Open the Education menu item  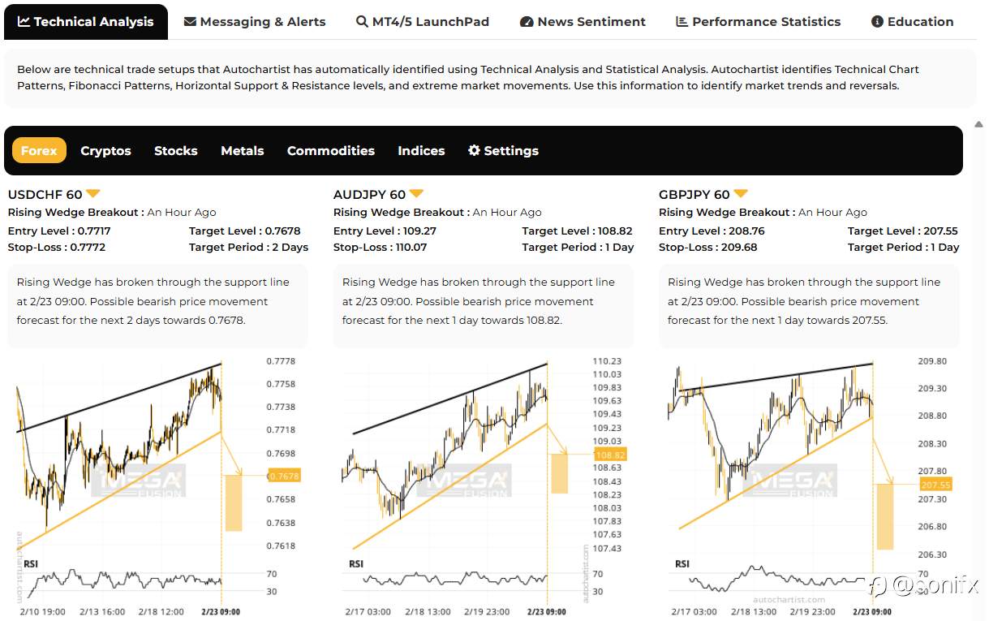912,22
